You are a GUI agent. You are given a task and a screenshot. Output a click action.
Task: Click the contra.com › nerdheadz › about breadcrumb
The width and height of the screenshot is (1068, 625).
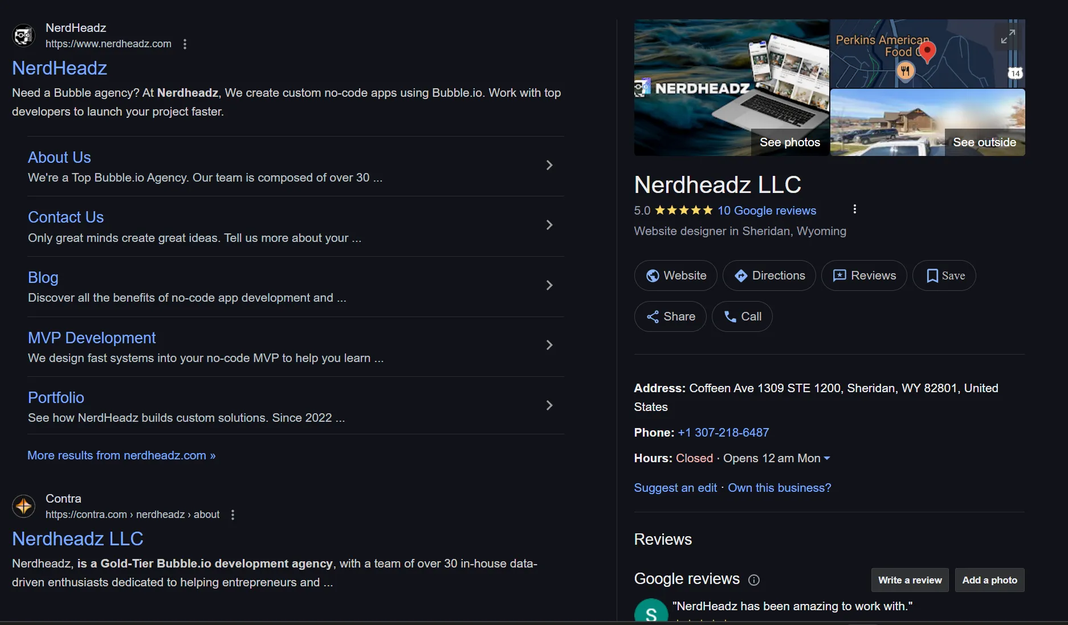pos(132,515)
